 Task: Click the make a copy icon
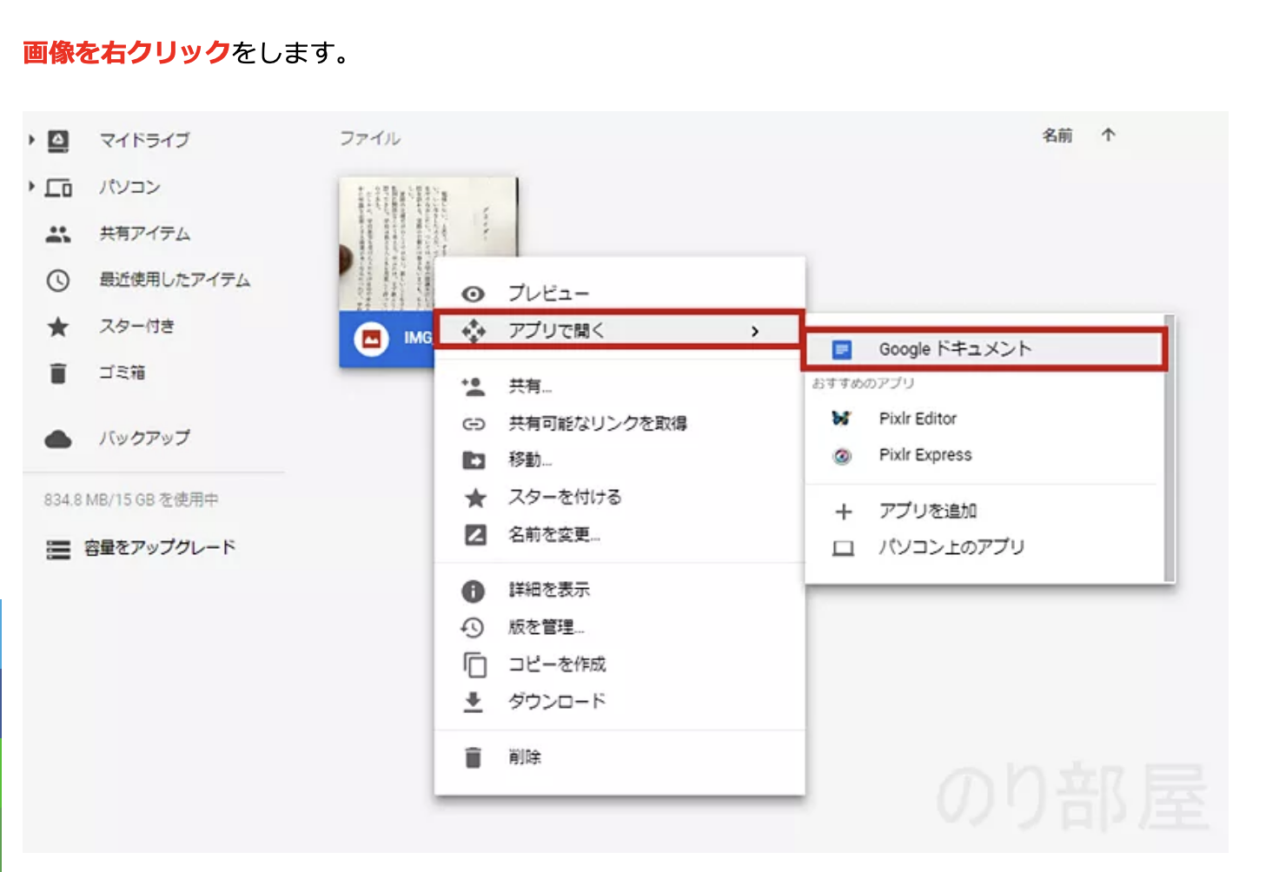pos(474,664)
